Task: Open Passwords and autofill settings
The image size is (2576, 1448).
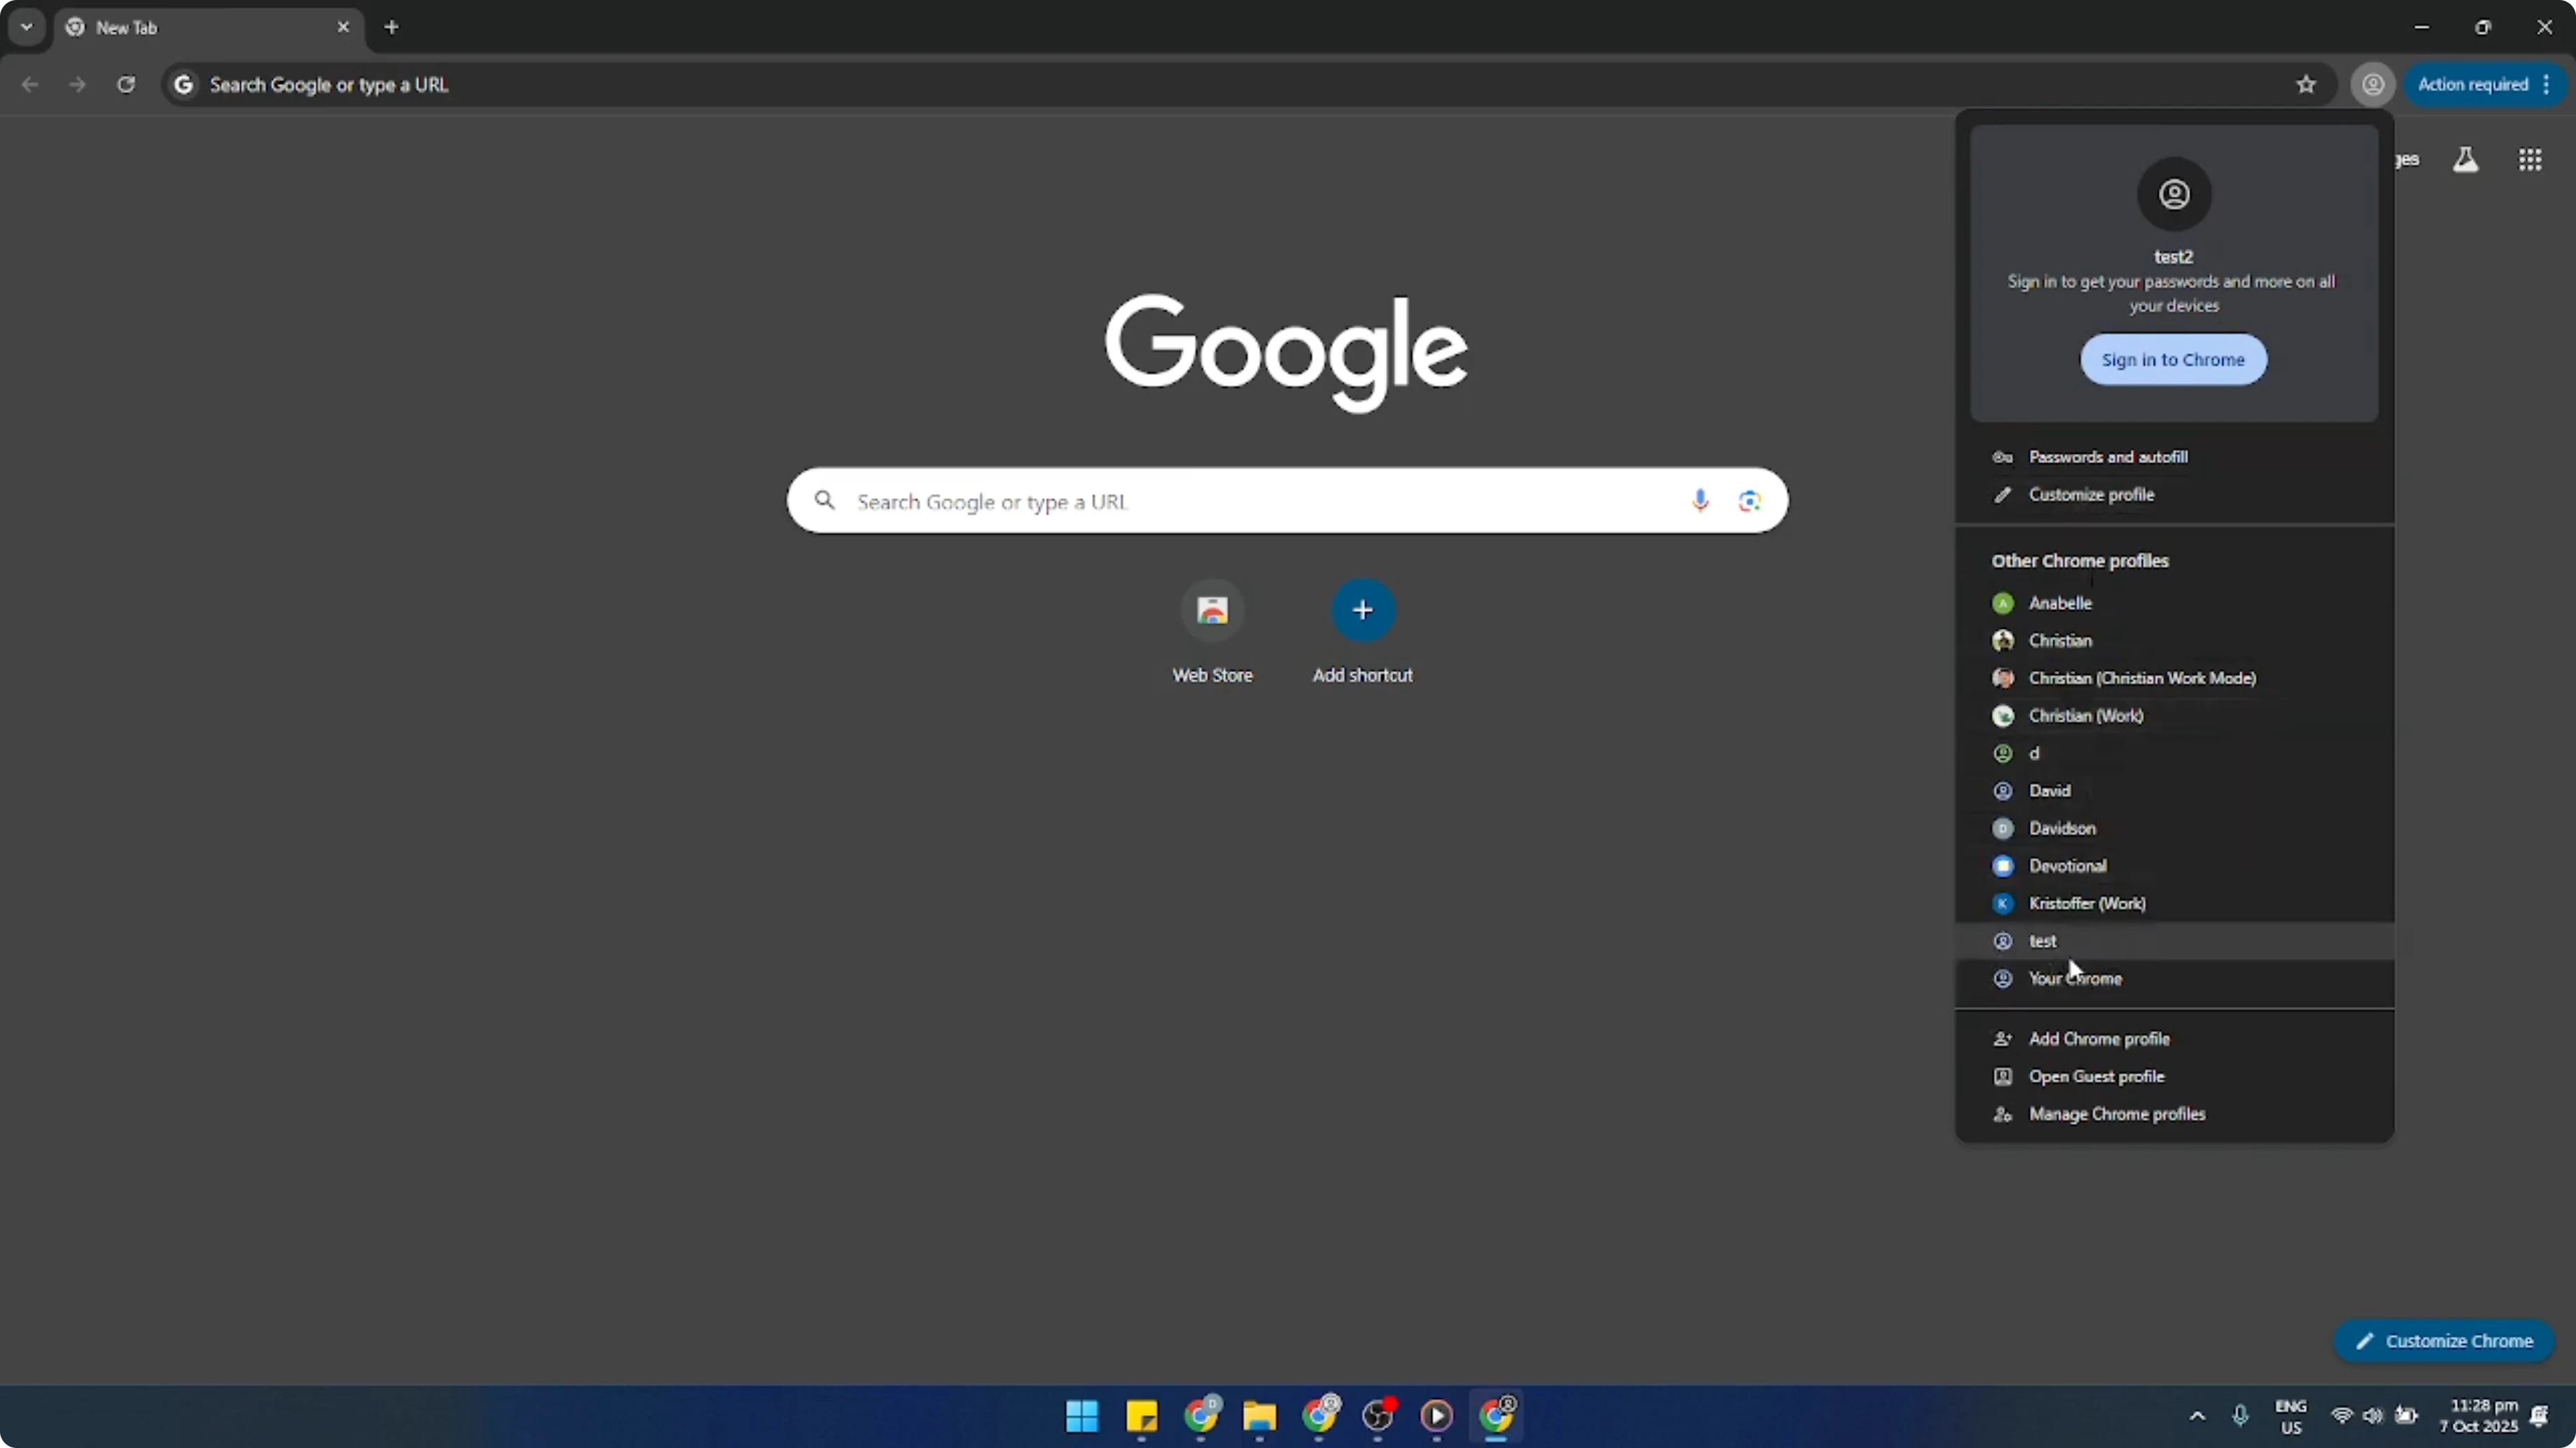Action: point(2106,455)
